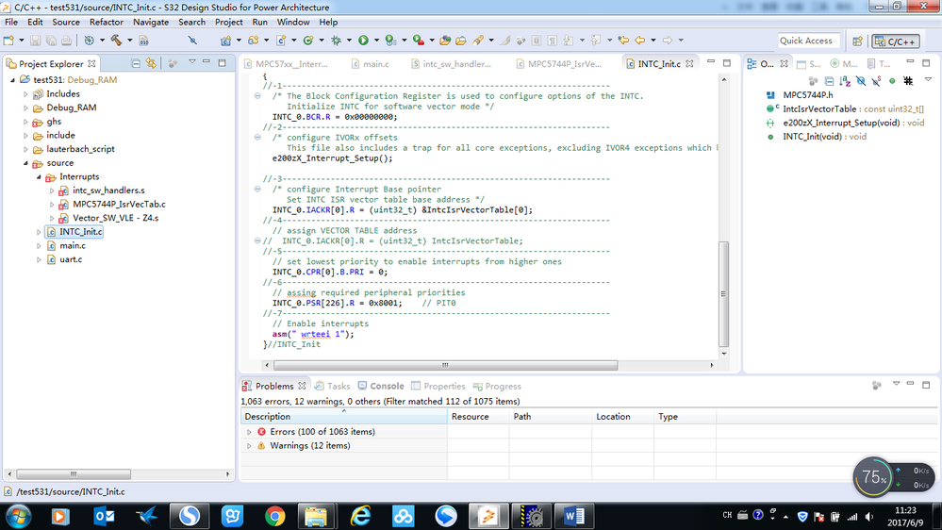Click the C/C++ perspective button
The image size is (942, 530).
point(896,41)
